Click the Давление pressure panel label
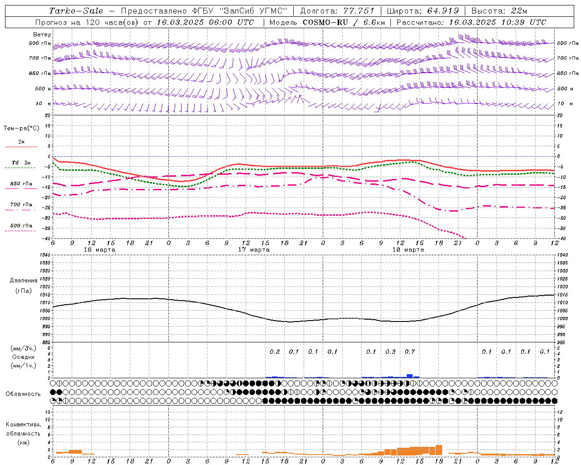 pyautogui.click(x=24, y=281)
